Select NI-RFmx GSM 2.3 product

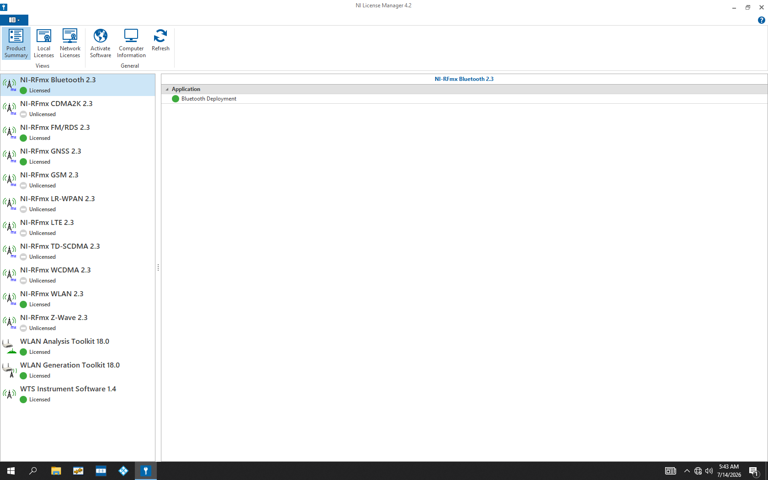tap(78, 180)
